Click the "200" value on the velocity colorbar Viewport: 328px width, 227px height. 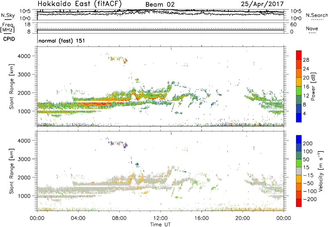point(308,143)
